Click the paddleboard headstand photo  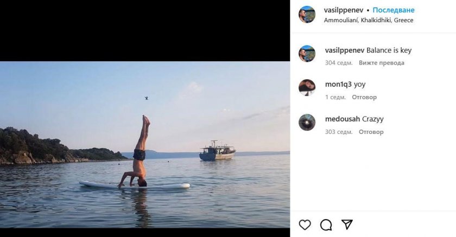coord(145,144)
